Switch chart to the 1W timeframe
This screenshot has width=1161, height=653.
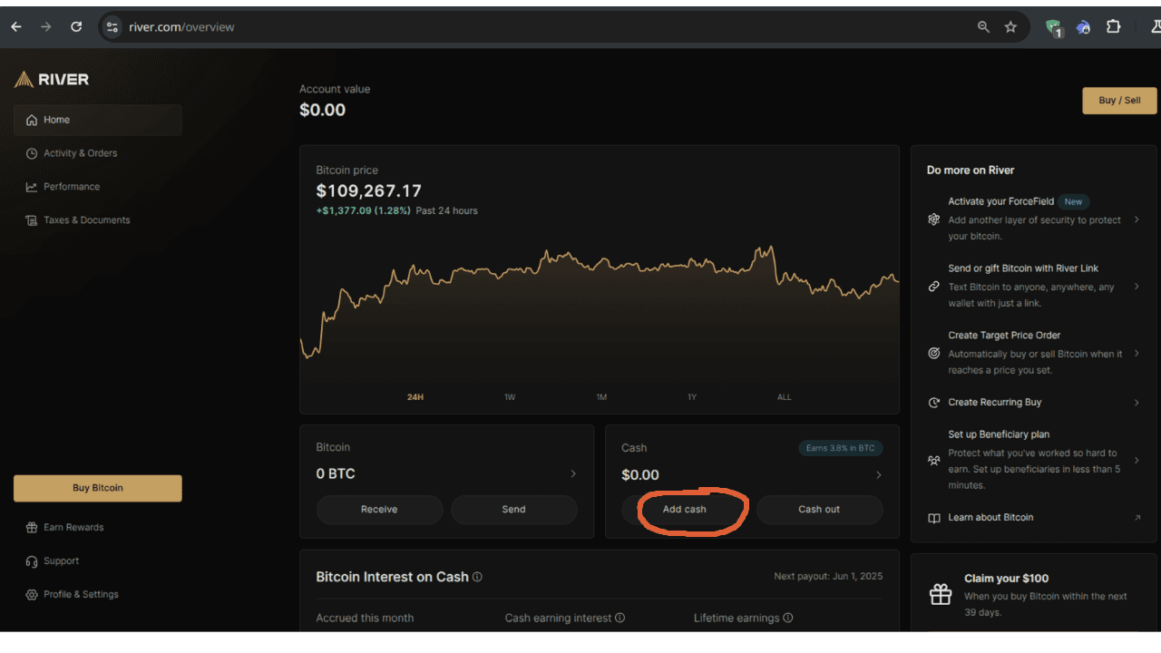(x=510, y=396)
